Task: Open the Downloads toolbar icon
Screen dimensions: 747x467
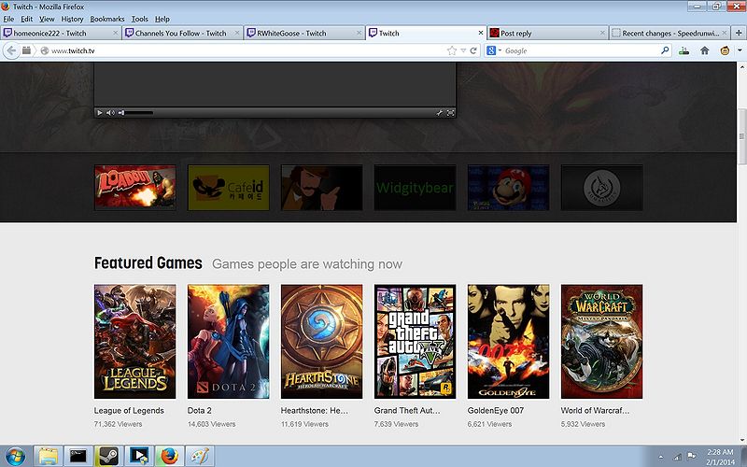Action: pyautogui.click(x=684, y=50)
